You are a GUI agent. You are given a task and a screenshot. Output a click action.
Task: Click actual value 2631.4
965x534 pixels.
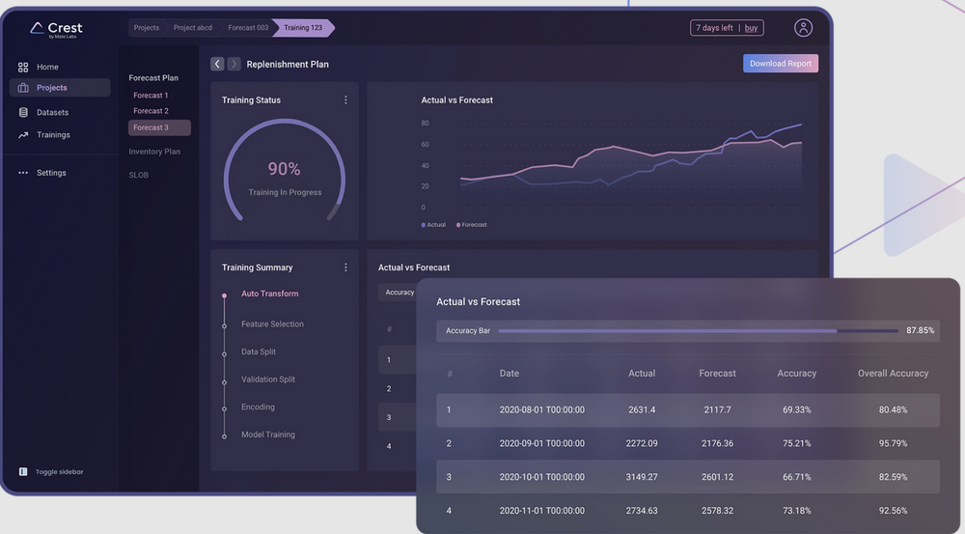[x=642, y=410]
